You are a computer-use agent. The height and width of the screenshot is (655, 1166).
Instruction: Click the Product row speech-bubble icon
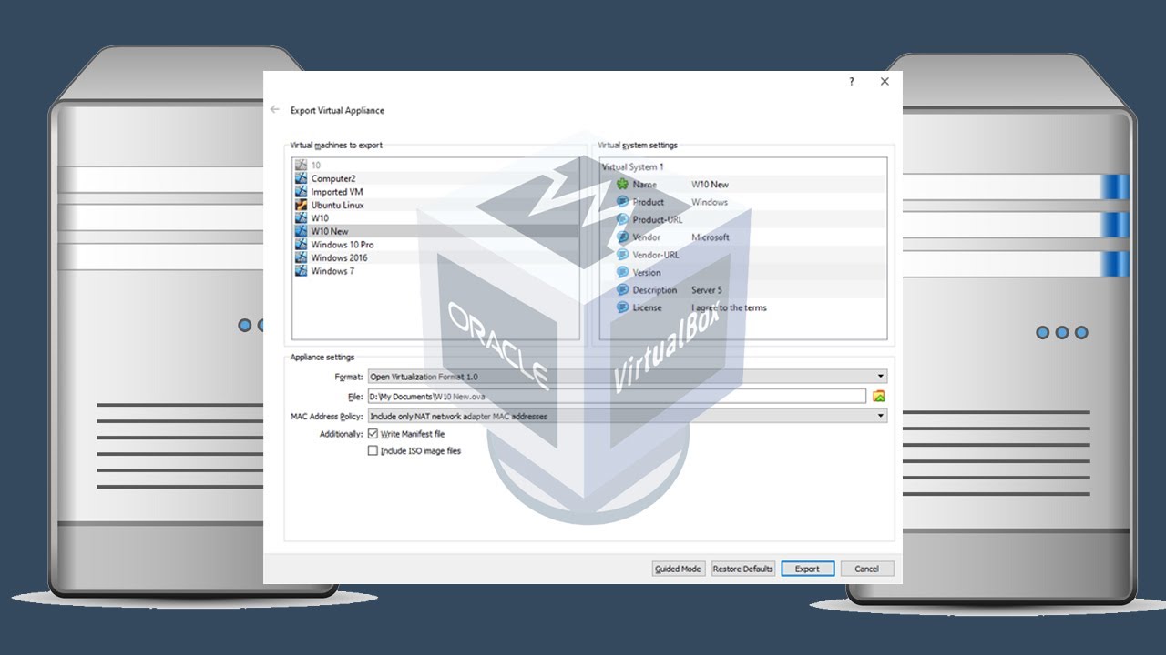coord(623,202)
